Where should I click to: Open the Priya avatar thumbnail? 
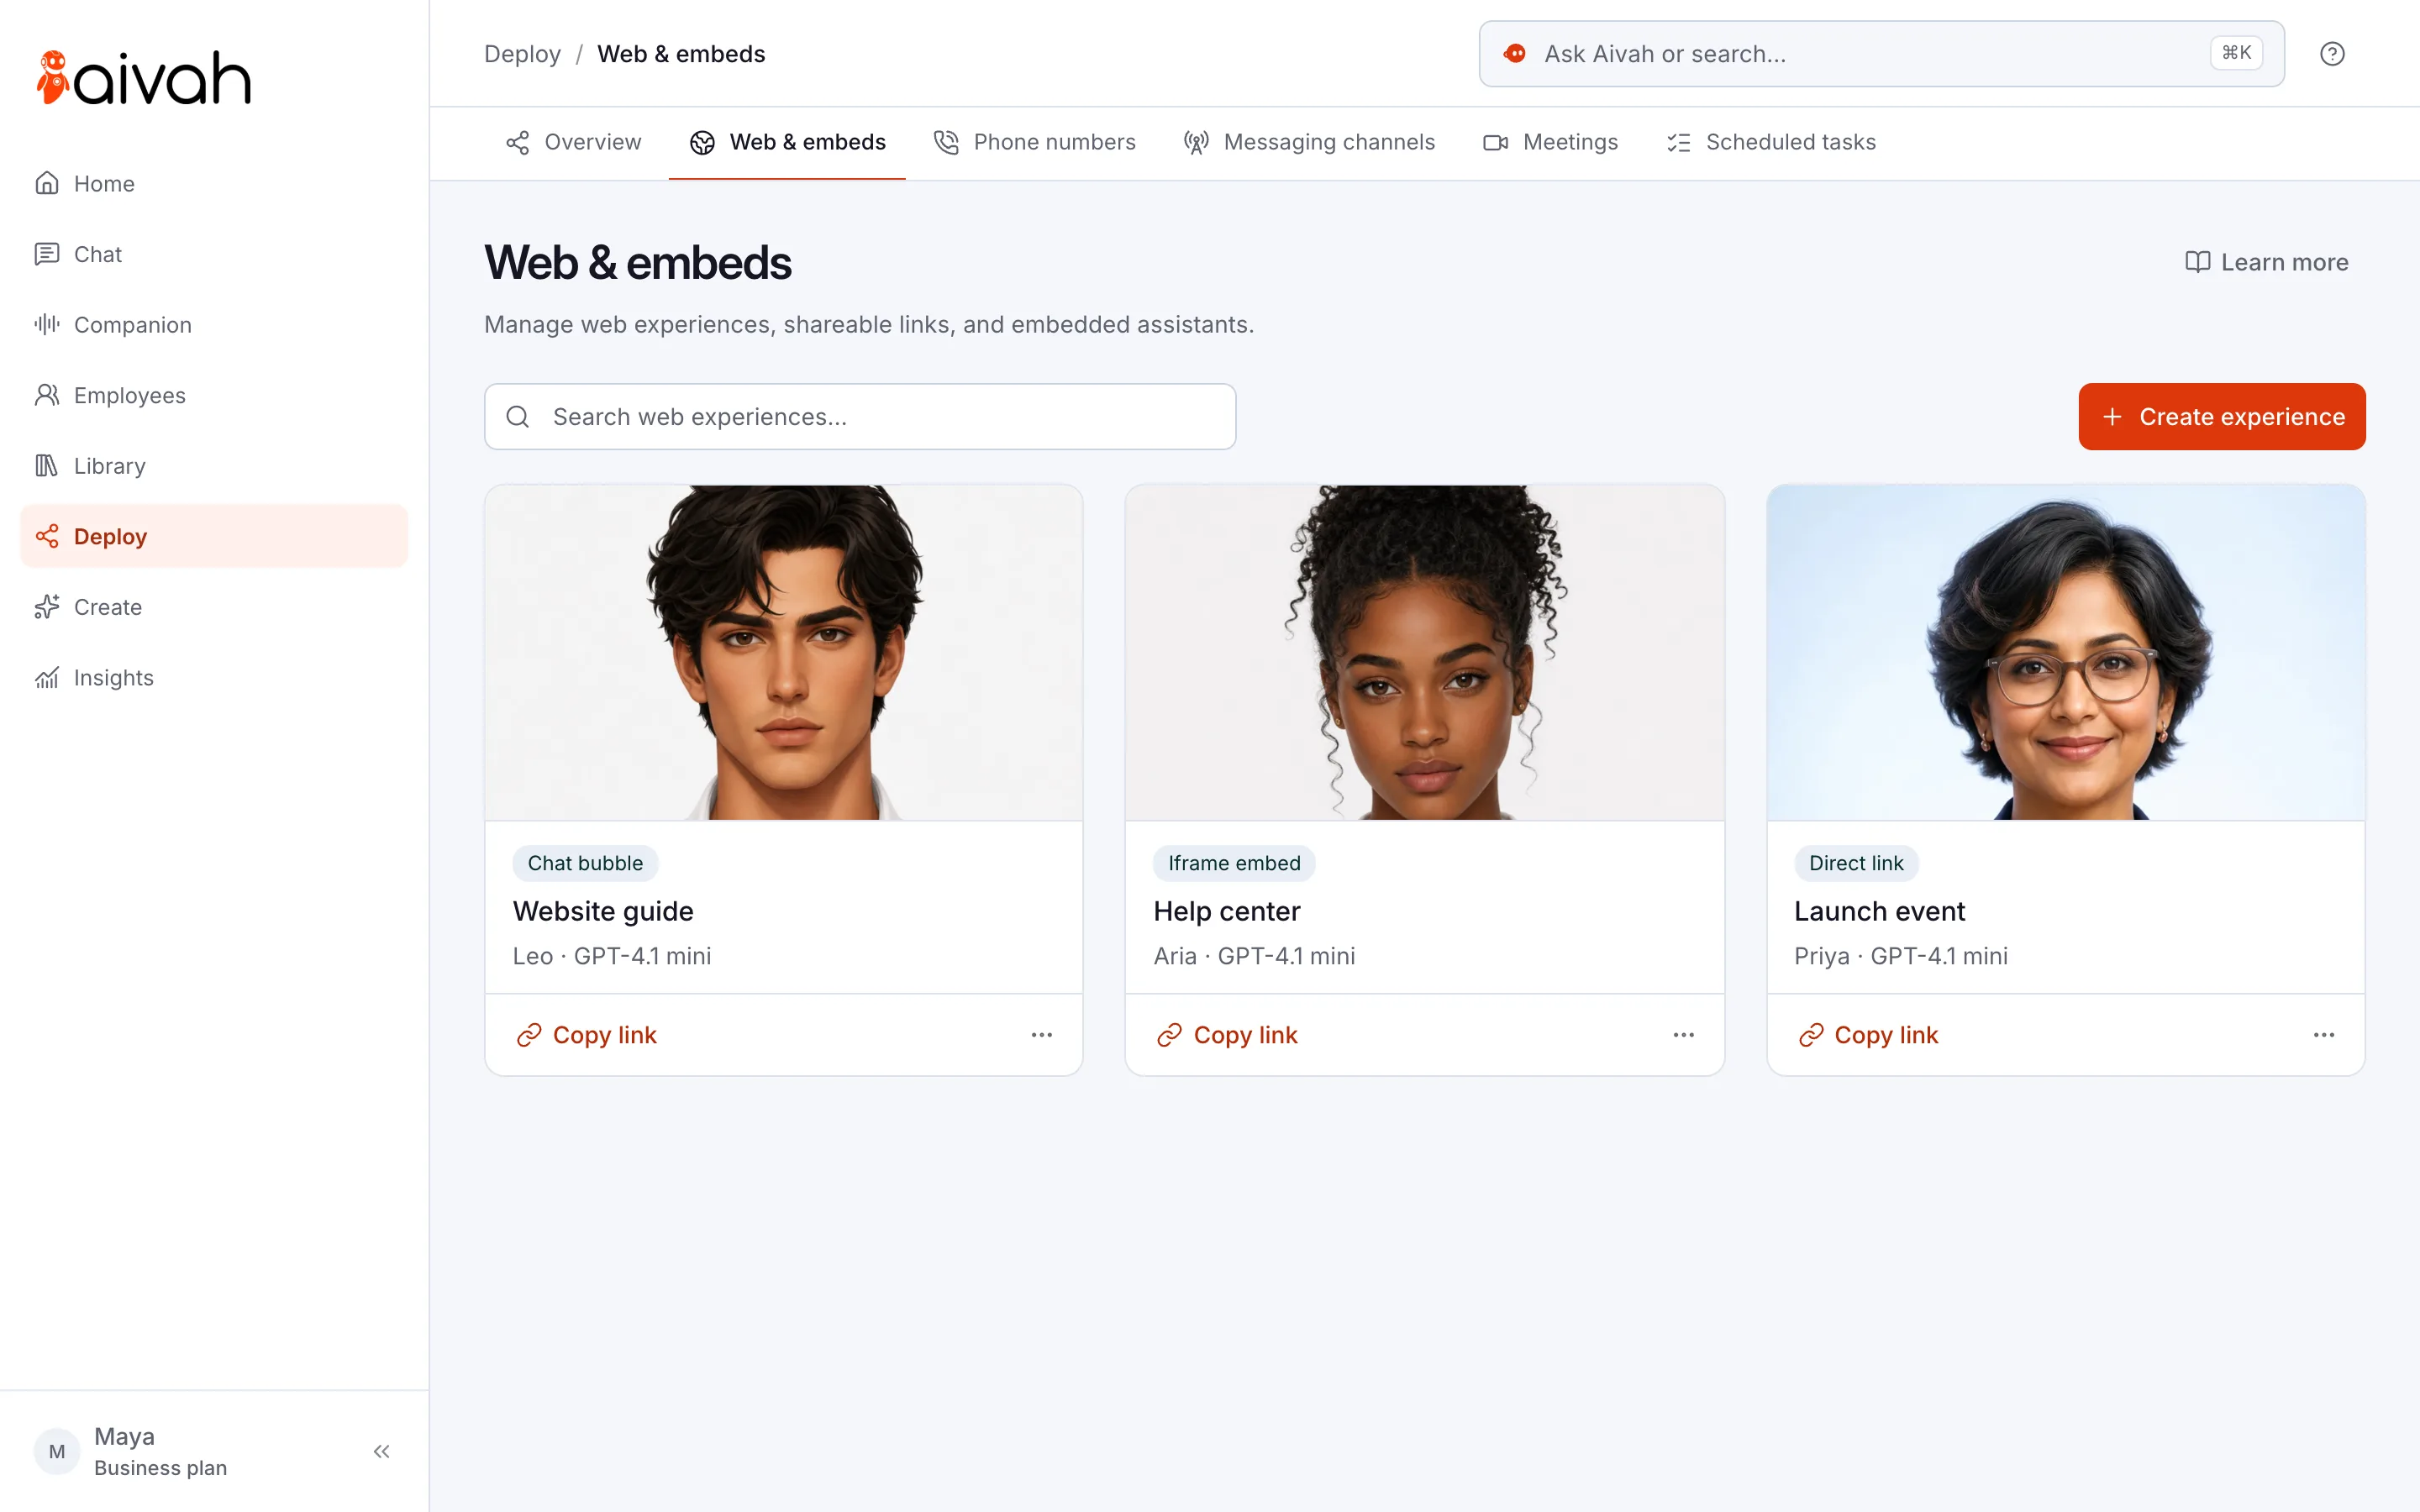click(x=2066, y=653)
